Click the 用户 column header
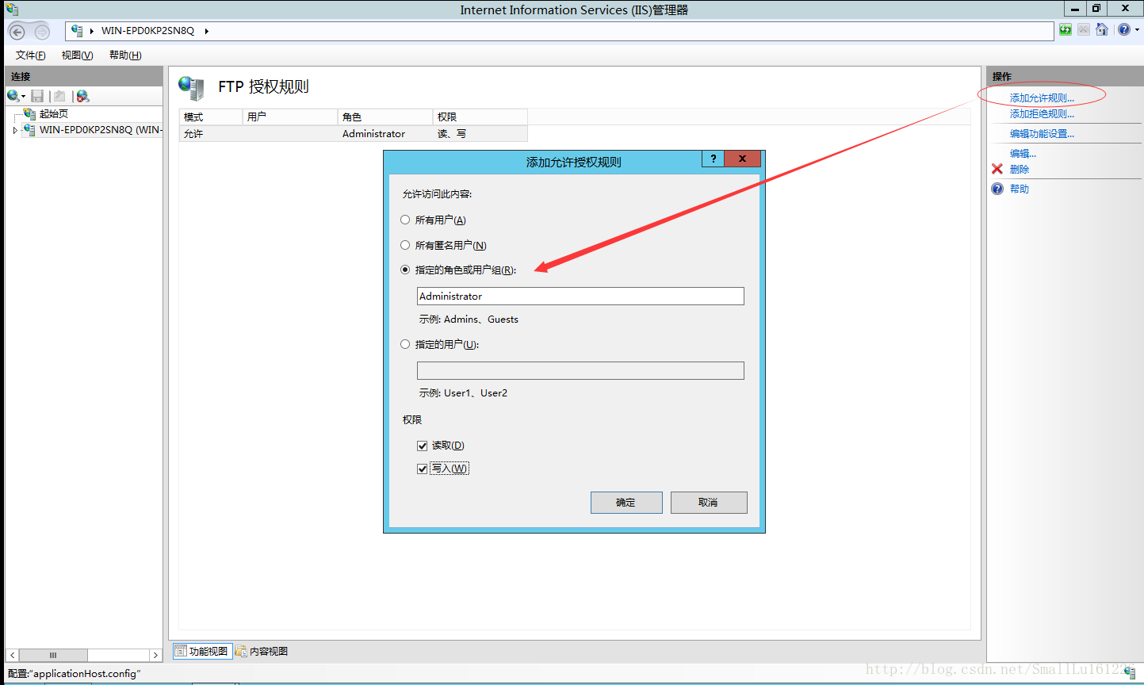Viewport: 1144px width, 685px height. pos(290,117)
